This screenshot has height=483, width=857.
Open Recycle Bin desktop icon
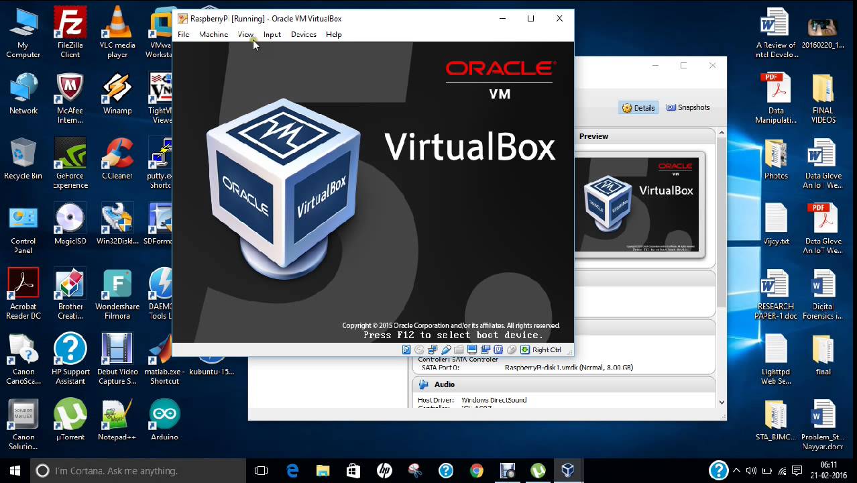coord(23,159)
